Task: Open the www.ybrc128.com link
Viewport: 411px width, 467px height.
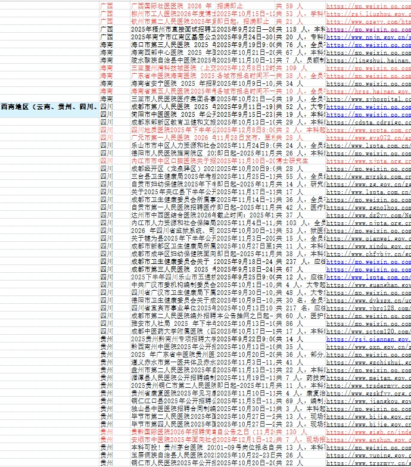Action: 368,308
